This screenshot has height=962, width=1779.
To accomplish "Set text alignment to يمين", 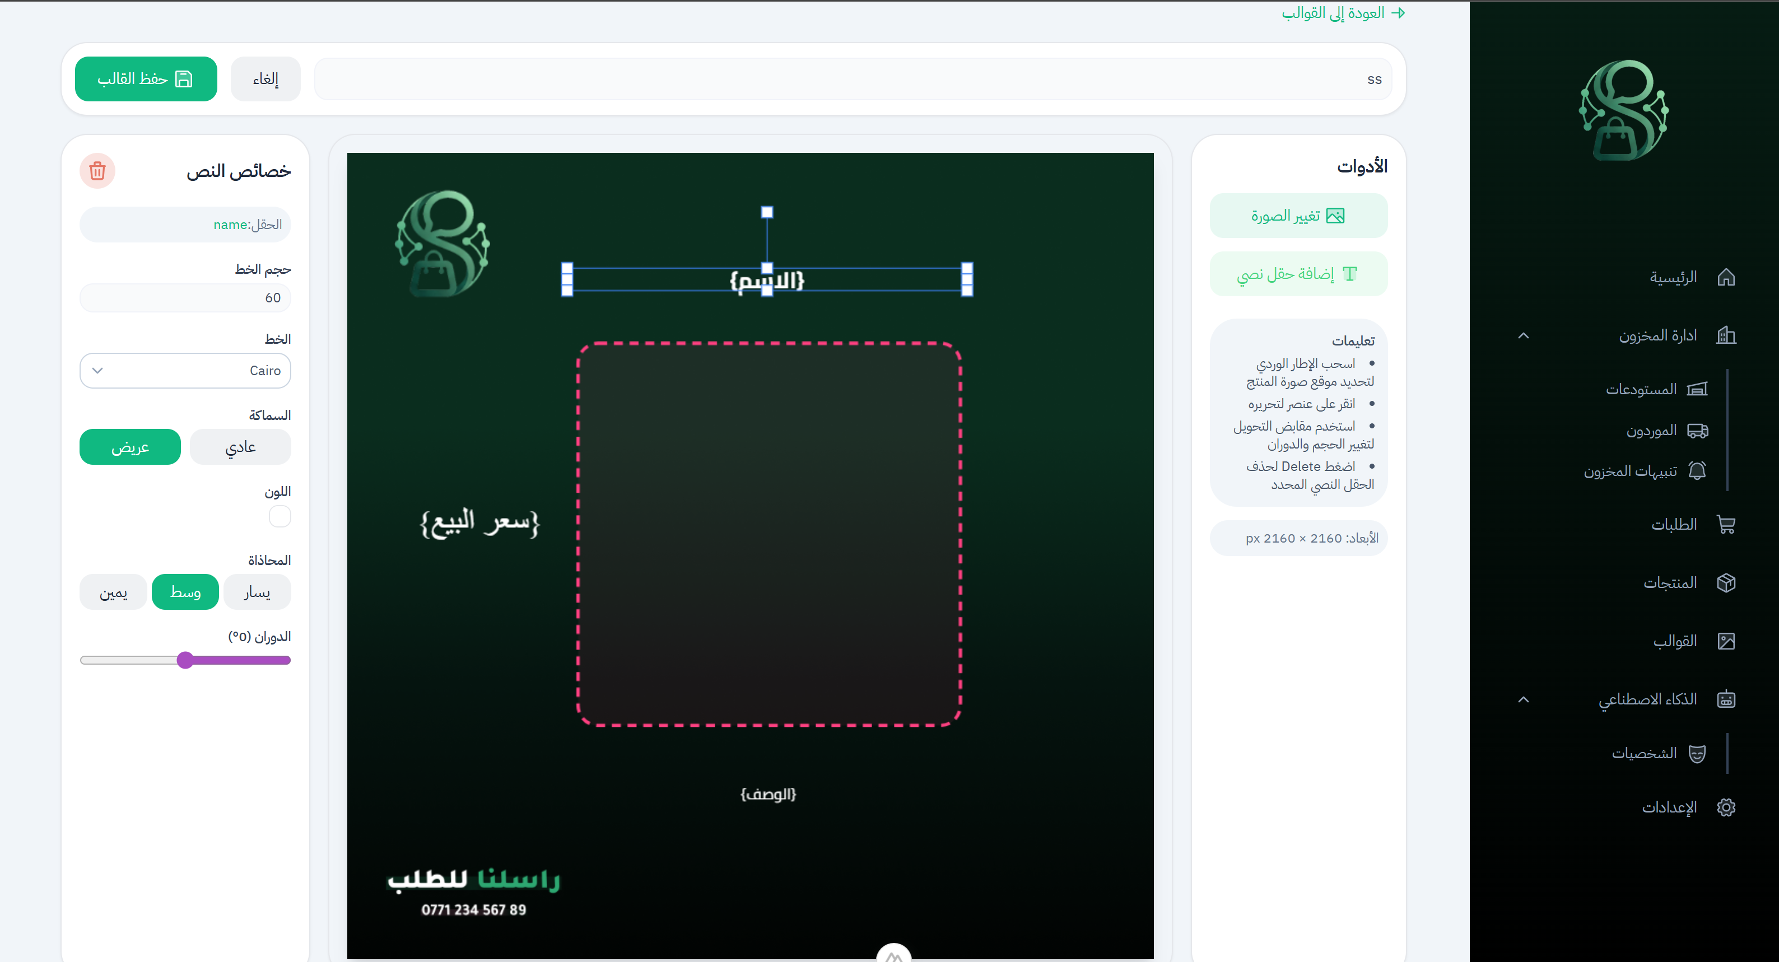I will (x=113, y=592).
